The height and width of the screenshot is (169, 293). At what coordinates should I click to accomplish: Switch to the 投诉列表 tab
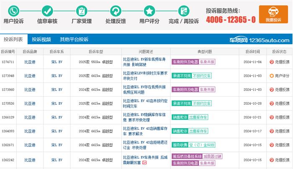[13, 39]
